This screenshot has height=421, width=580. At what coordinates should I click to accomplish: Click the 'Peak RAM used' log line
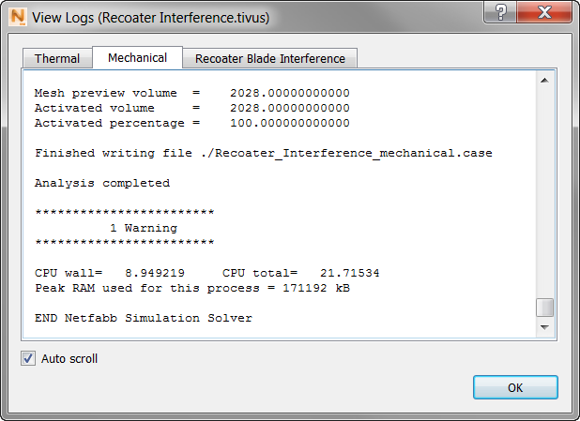point(191,288)
